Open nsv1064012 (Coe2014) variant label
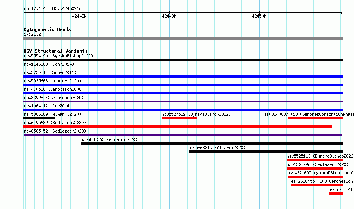The height and width of the screenshot is (209, 354). tap(48, 106)
